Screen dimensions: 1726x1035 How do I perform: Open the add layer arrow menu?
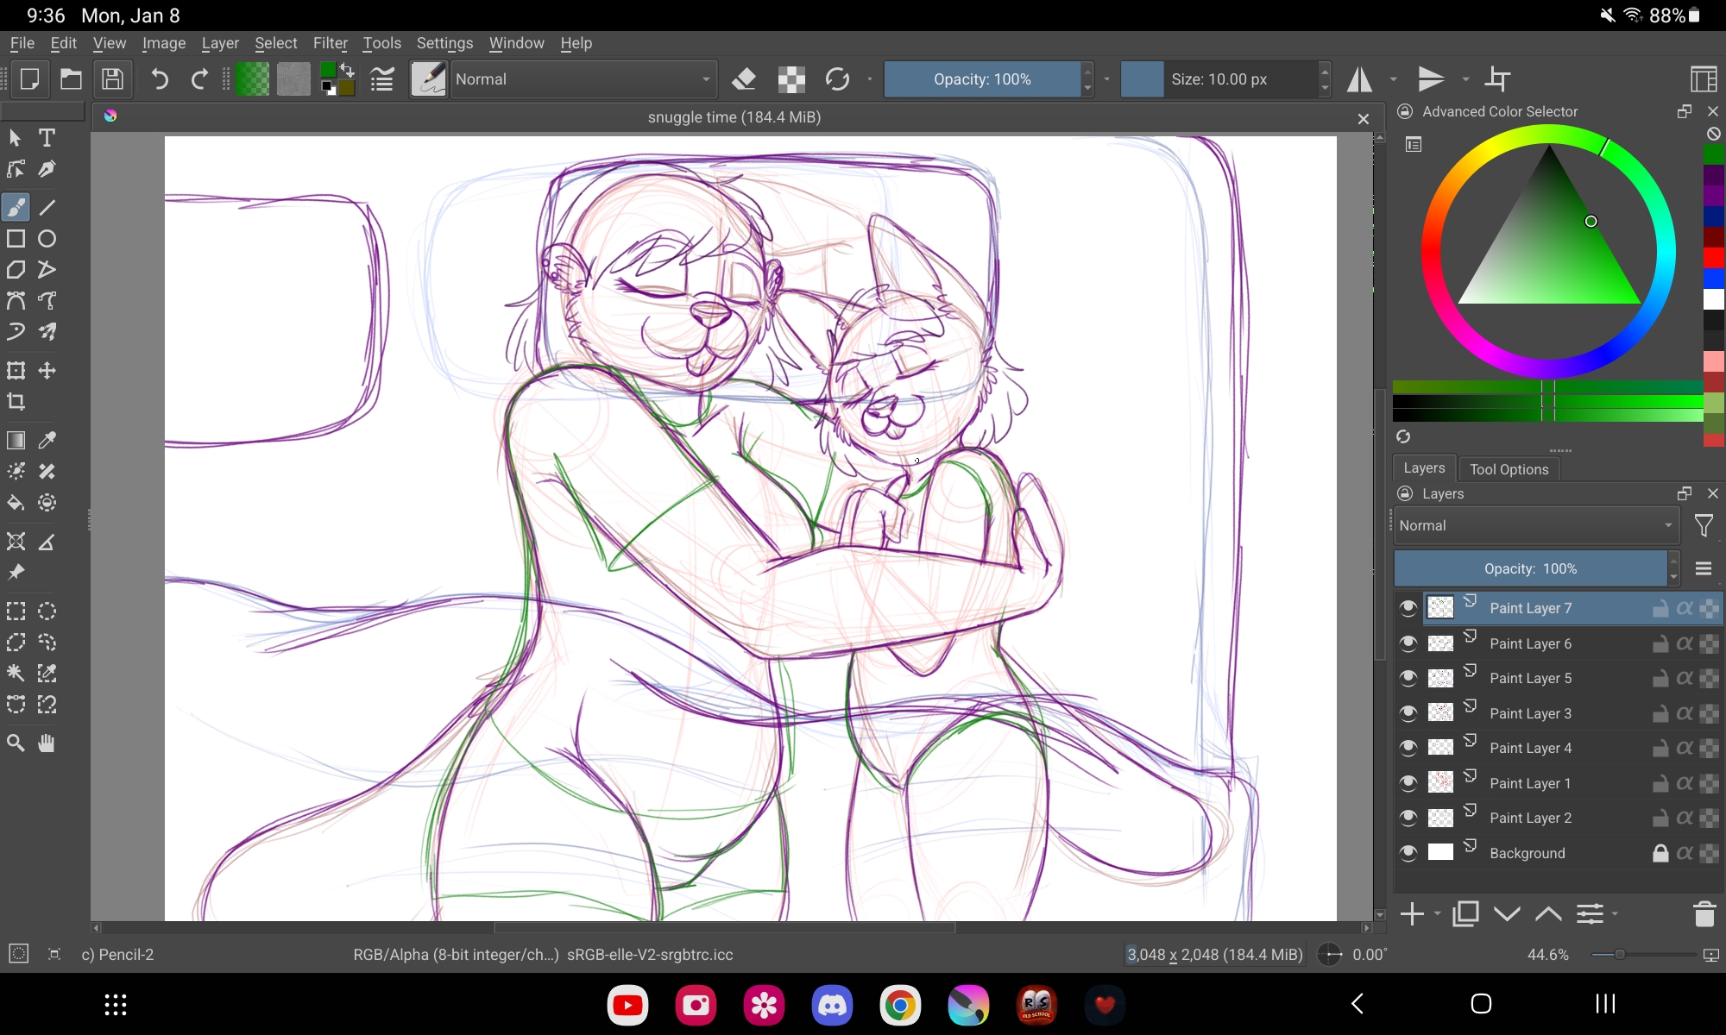1437,913
